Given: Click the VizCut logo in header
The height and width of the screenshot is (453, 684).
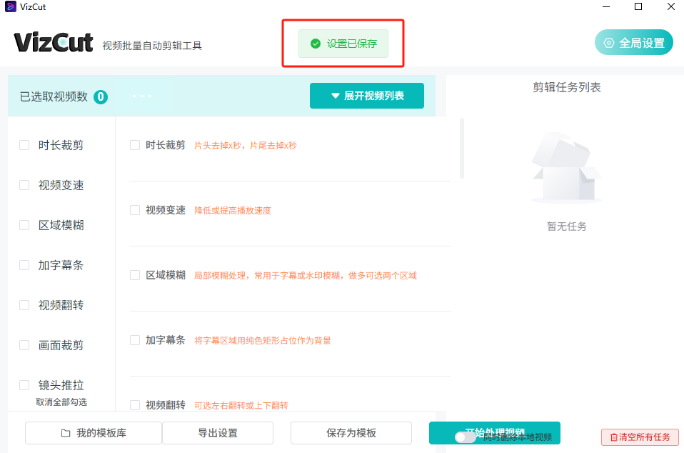Looking at the screenshot, I should pos(54,43).
